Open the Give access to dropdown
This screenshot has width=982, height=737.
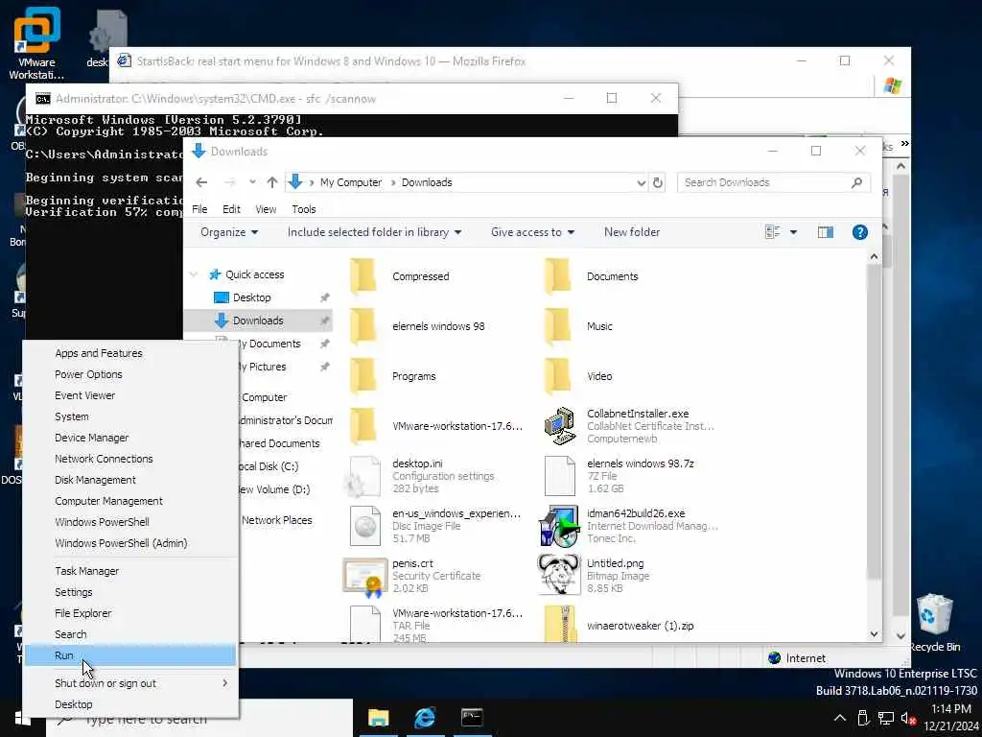pyautogui.click(x=532, y=232)
